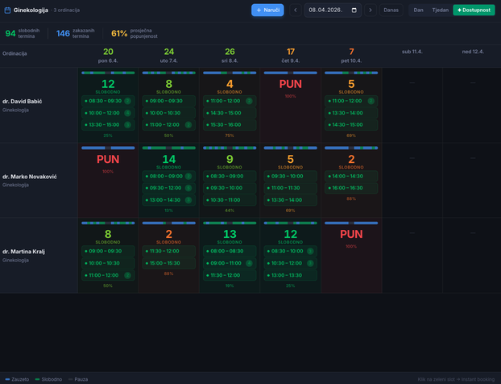Switch to Tjedan view
Screen dimensions: 501x384
pos(441,10)
